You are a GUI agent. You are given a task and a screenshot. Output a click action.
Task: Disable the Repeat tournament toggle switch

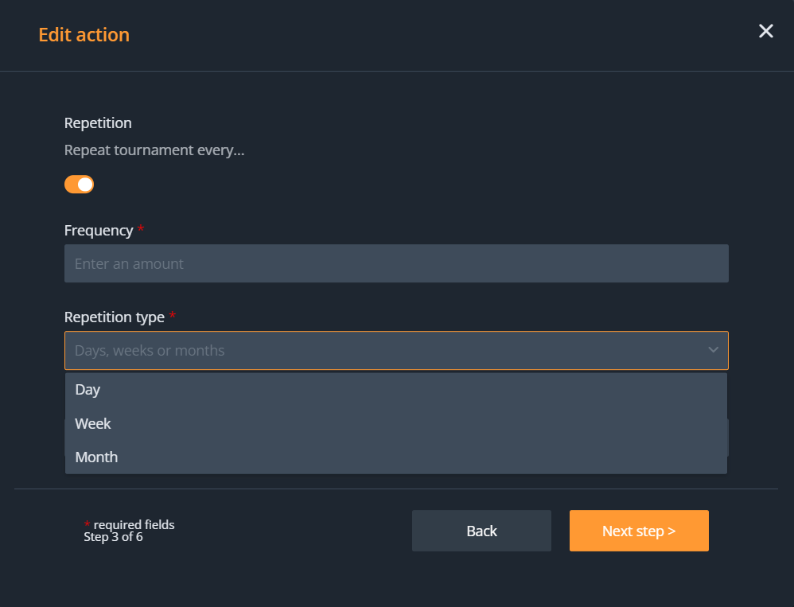click(x=79, y=185)
